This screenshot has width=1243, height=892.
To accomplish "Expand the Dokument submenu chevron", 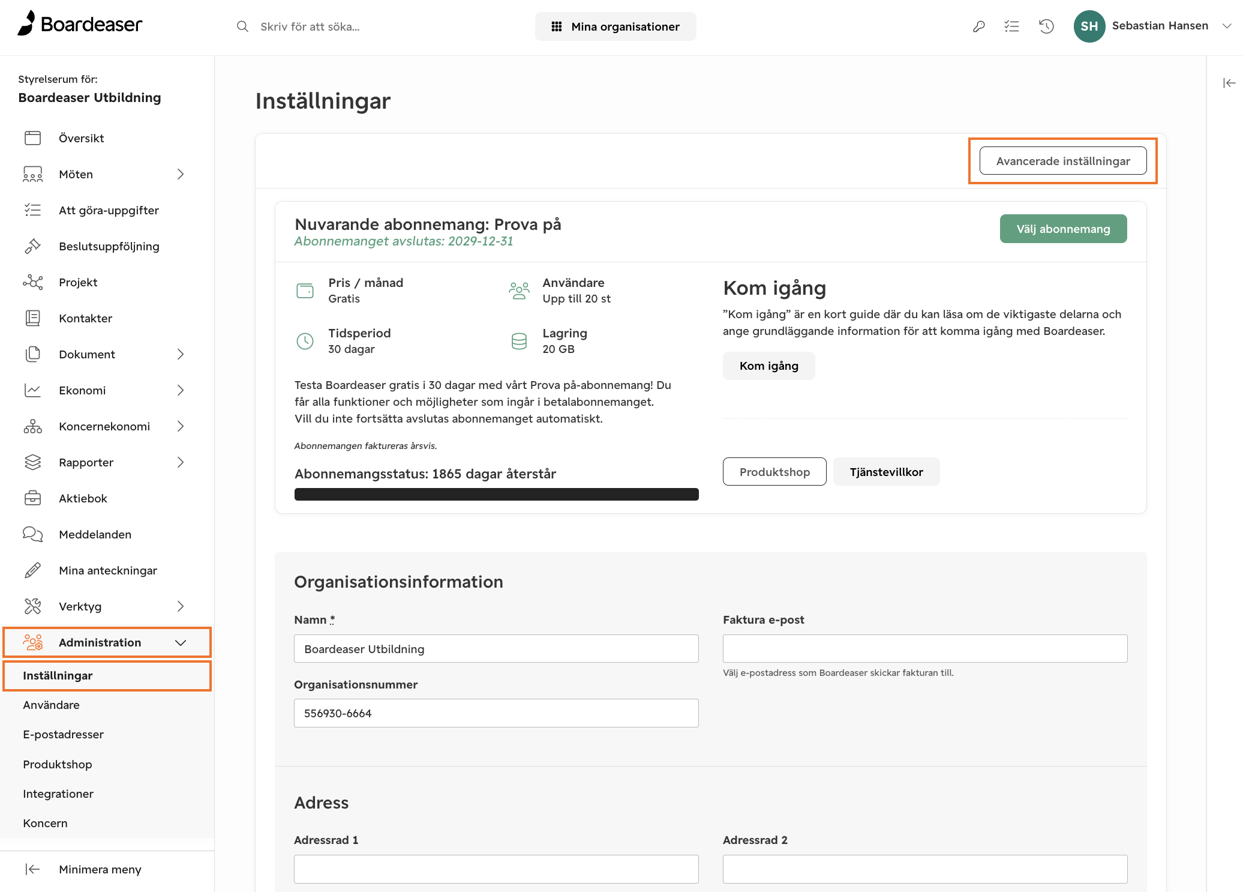I will click(x=181, y=354).
